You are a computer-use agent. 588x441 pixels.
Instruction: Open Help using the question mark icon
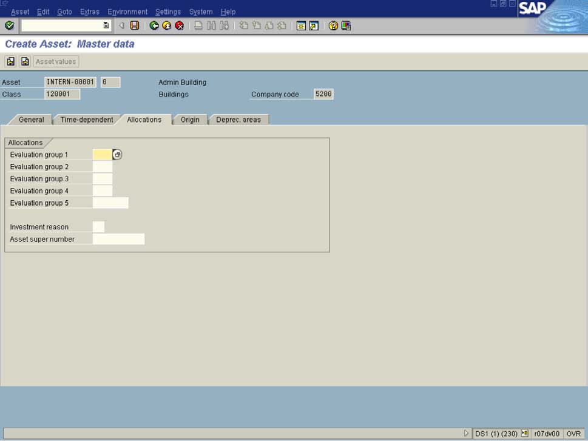pos(332,25)
